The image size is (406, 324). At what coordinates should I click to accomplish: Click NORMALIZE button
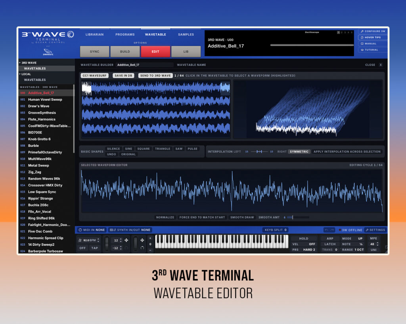click(165, 217)
